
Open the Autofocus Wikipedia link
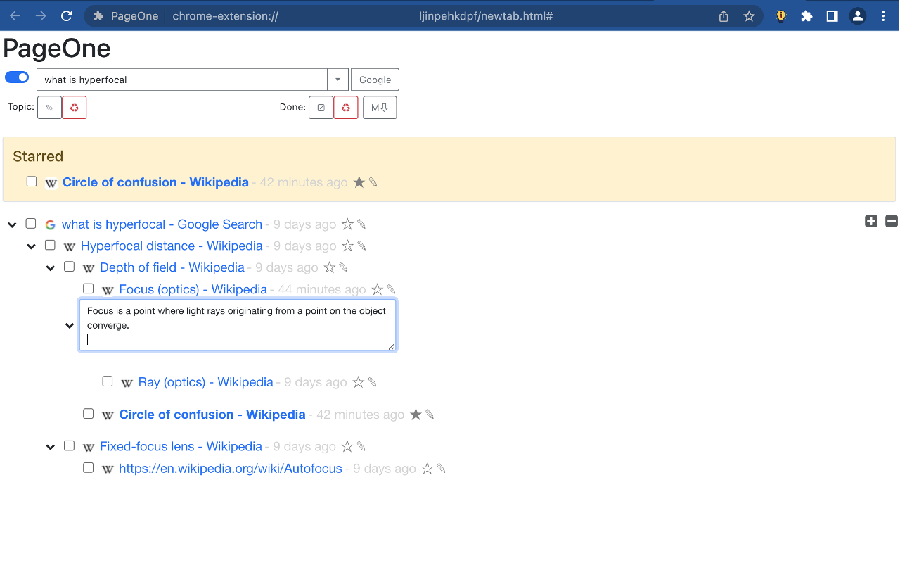point(231,468)
